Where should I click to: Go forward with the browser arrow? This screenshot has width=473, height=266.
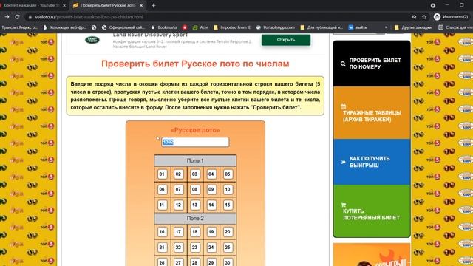7,17
